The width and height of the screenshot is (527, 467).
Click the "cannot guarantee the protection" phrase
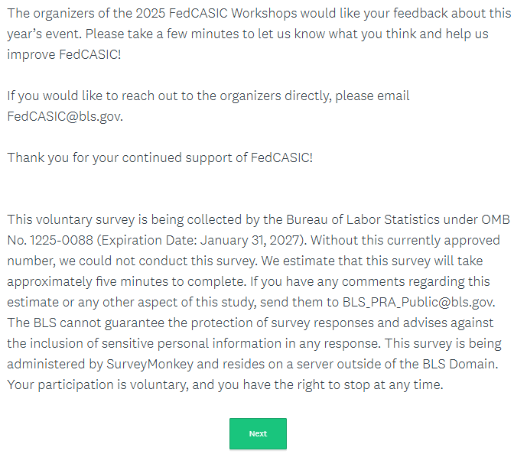(x=135, y=323)
